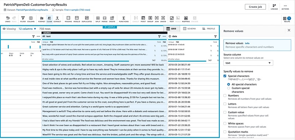Open the Join tool
295x140 pixels.
tap(157, 19)
